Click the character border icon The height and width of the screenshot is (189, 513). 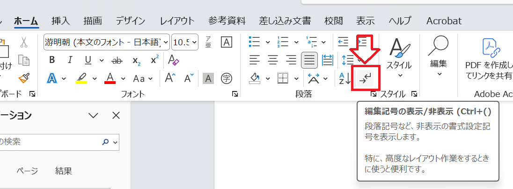(227, 42)
